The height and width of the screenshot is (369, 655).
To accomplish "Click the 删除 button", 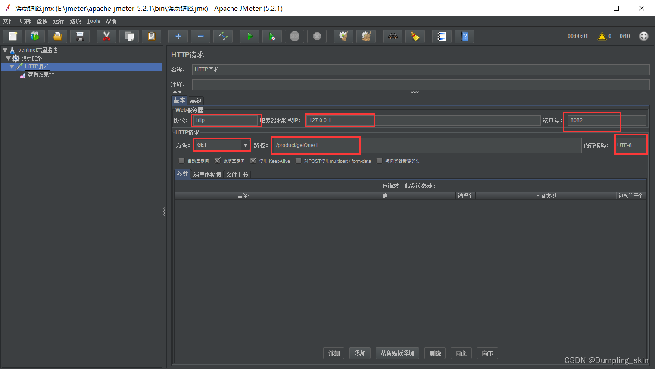I will tap(435, 353).
